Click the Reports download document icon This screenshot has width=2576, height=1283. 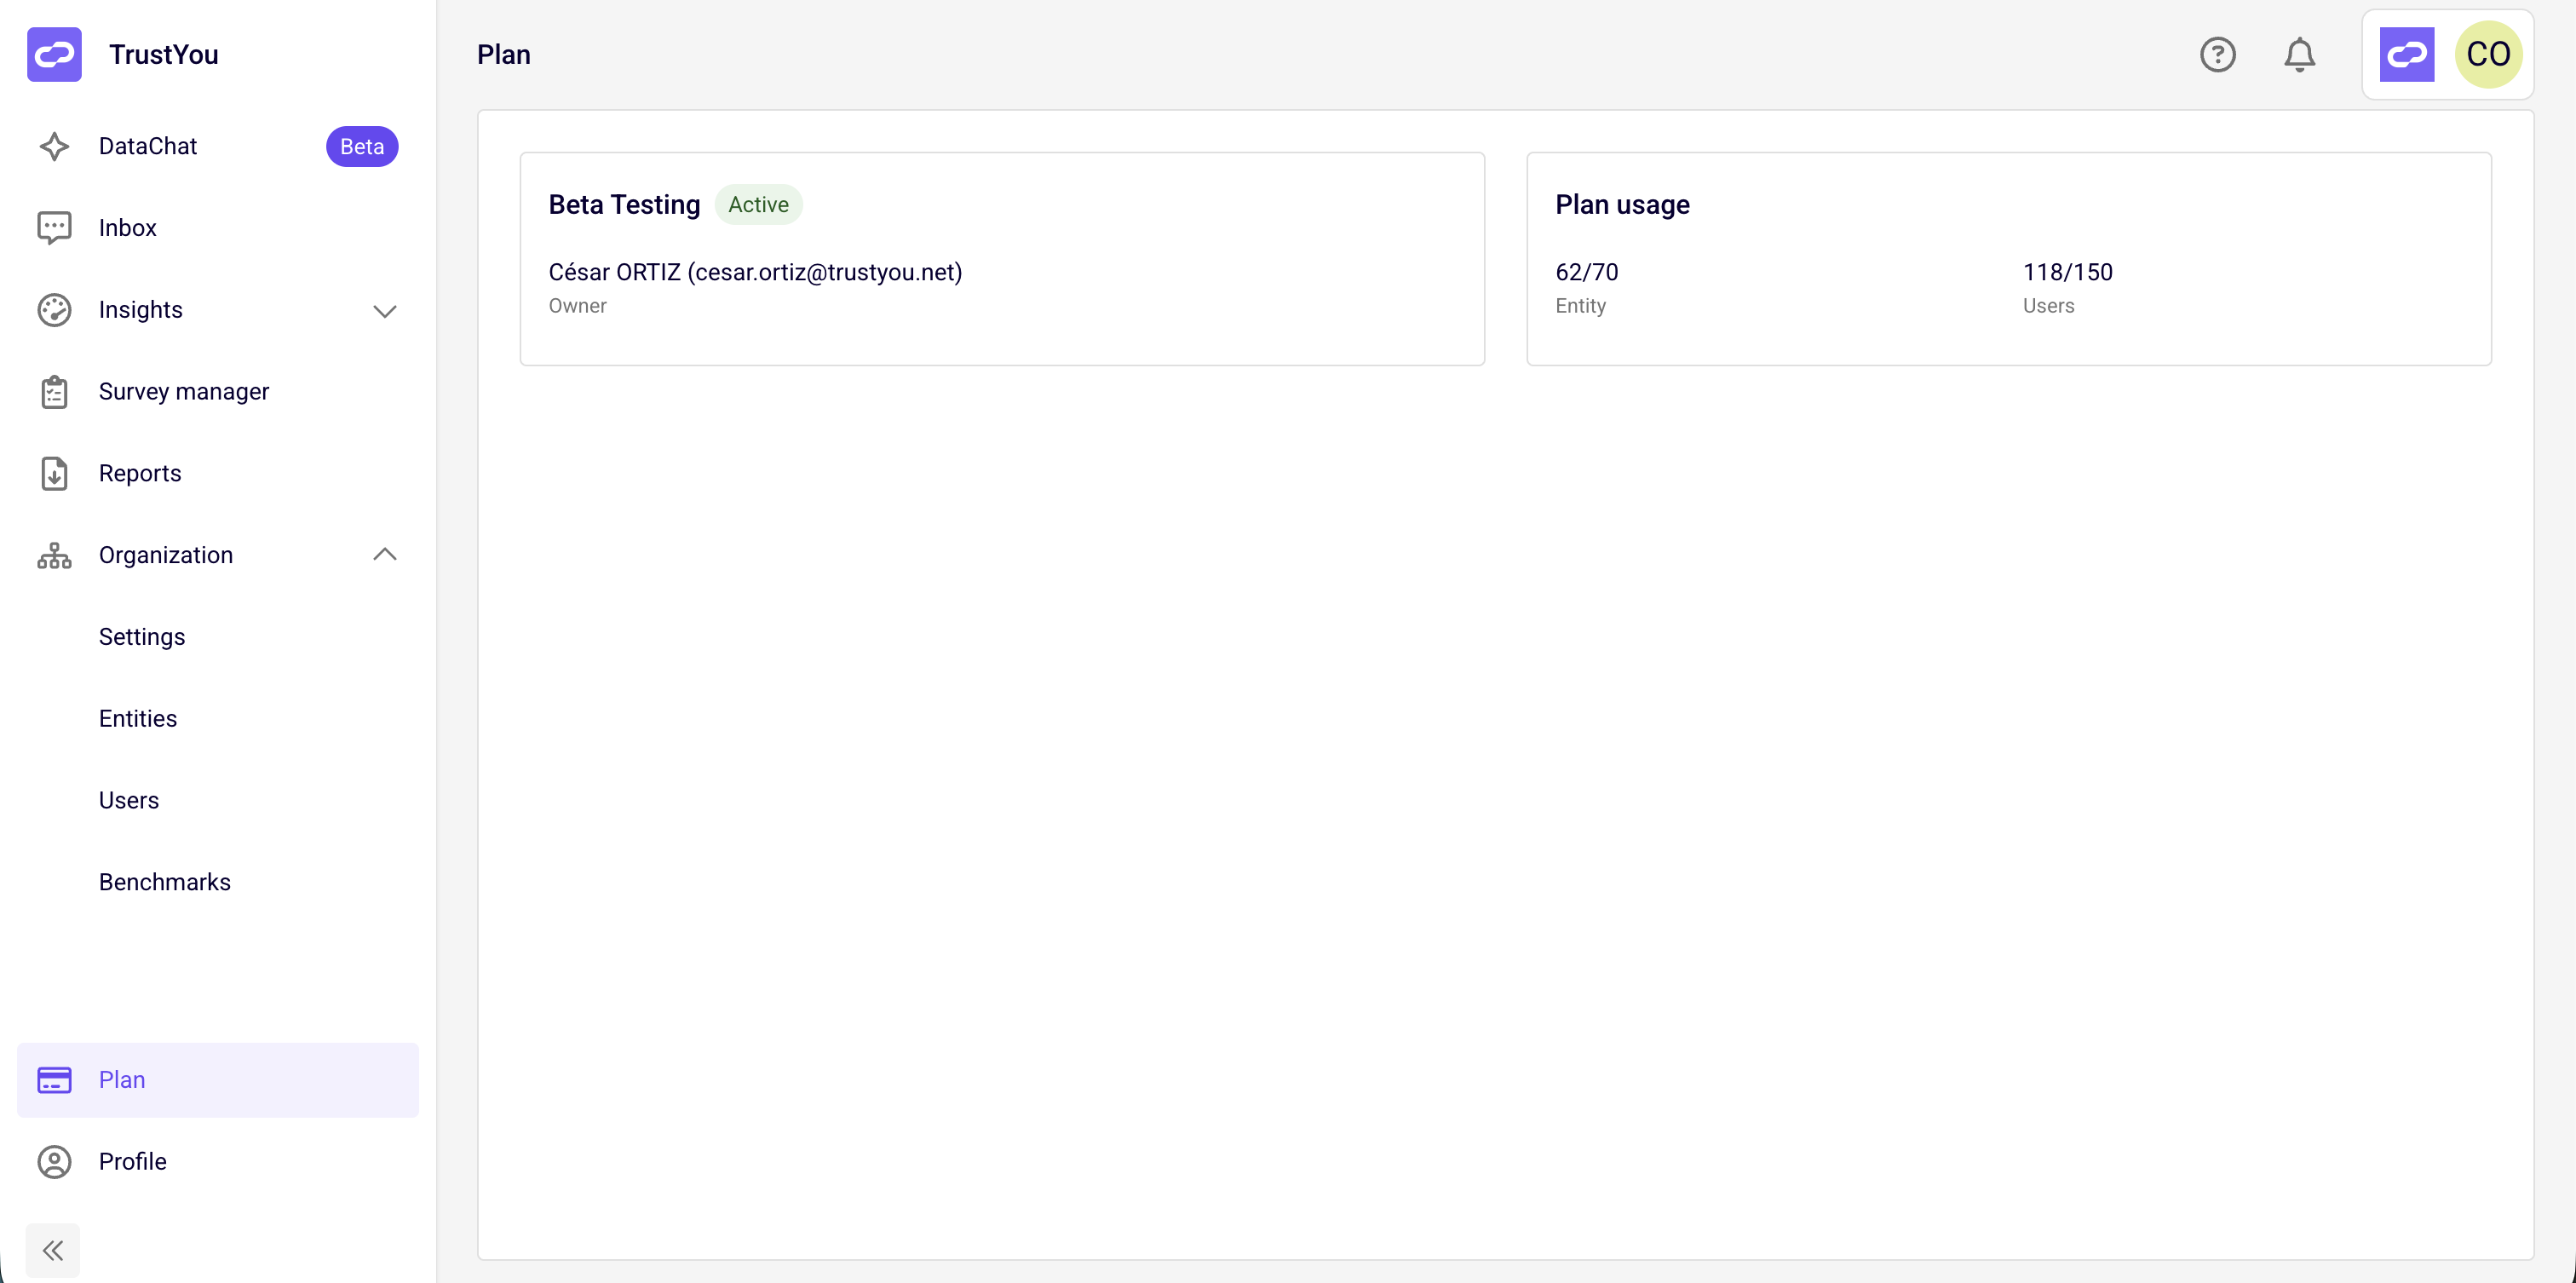coord(54,474)
